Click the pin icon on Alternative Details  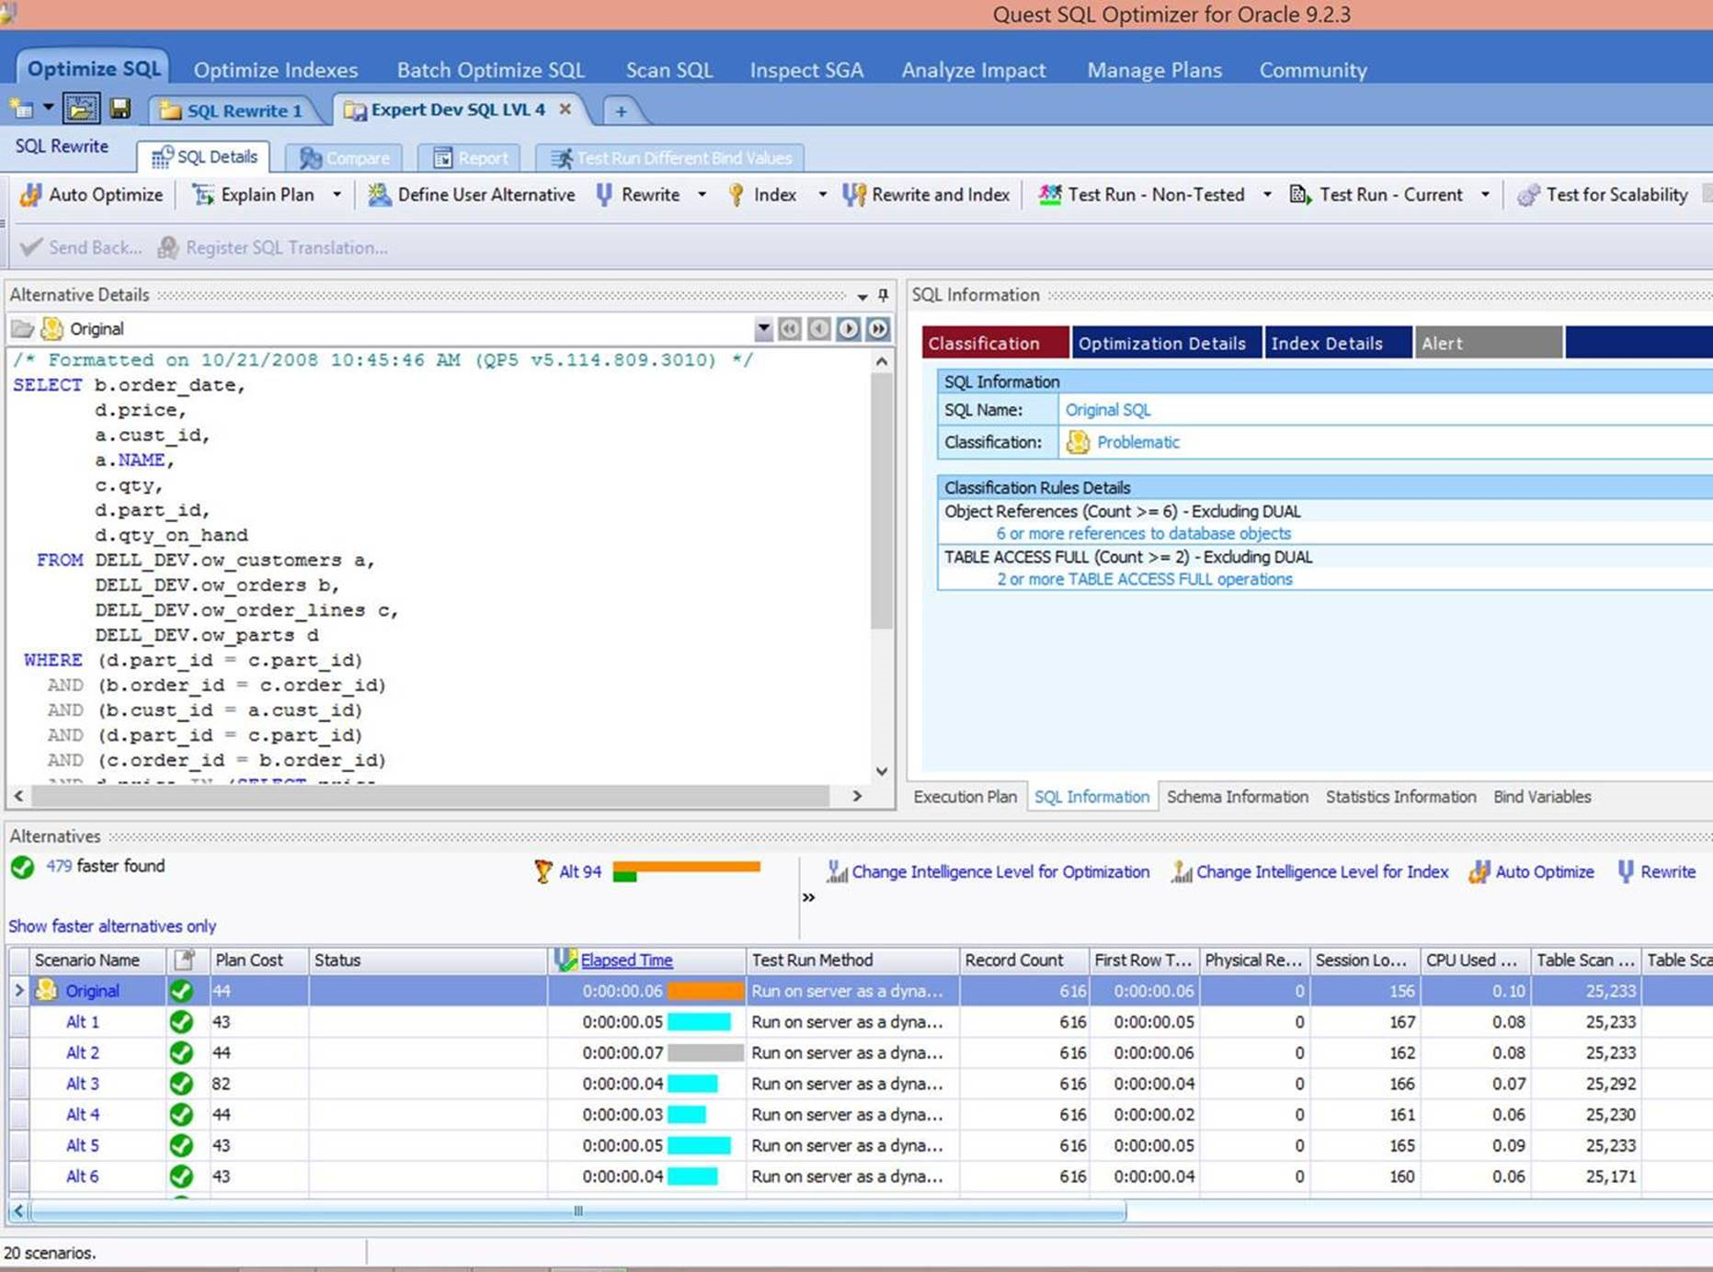tap(884, 295)
